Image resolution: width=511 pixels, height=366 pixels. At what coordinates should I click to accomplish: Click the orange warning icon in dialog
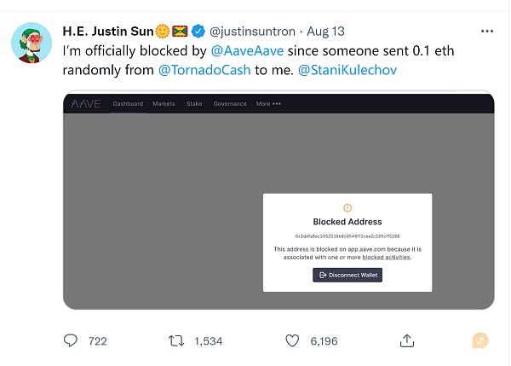347,207
